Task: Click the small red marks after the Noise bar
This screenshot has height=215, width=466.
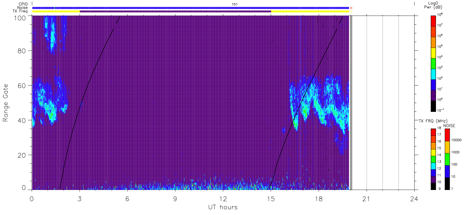Action: coord(351,8)
